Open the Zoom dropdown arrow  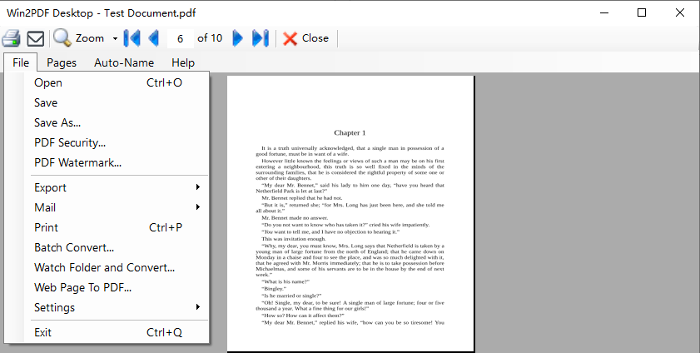coord(115,39)
